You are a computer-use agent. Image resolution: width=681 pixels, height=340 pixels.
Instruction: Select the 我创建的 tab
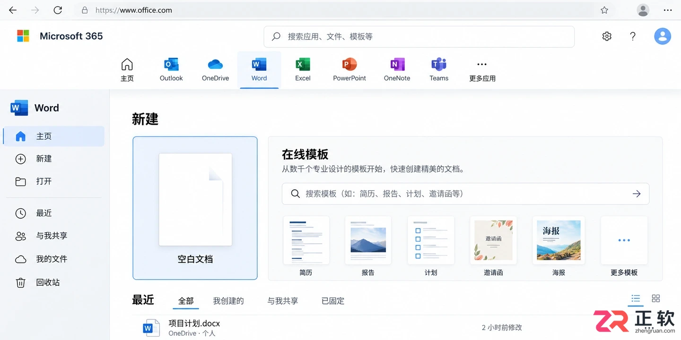[228, 301]
